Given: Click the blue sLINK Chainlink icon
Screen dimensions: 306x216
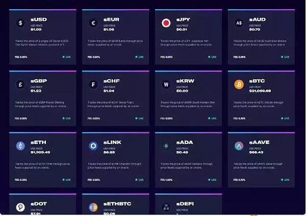Looking at the screenshot, I should (93, 146).
